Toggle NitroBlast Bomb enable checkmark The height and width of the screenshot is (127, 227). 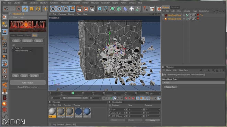coord(187,19)
